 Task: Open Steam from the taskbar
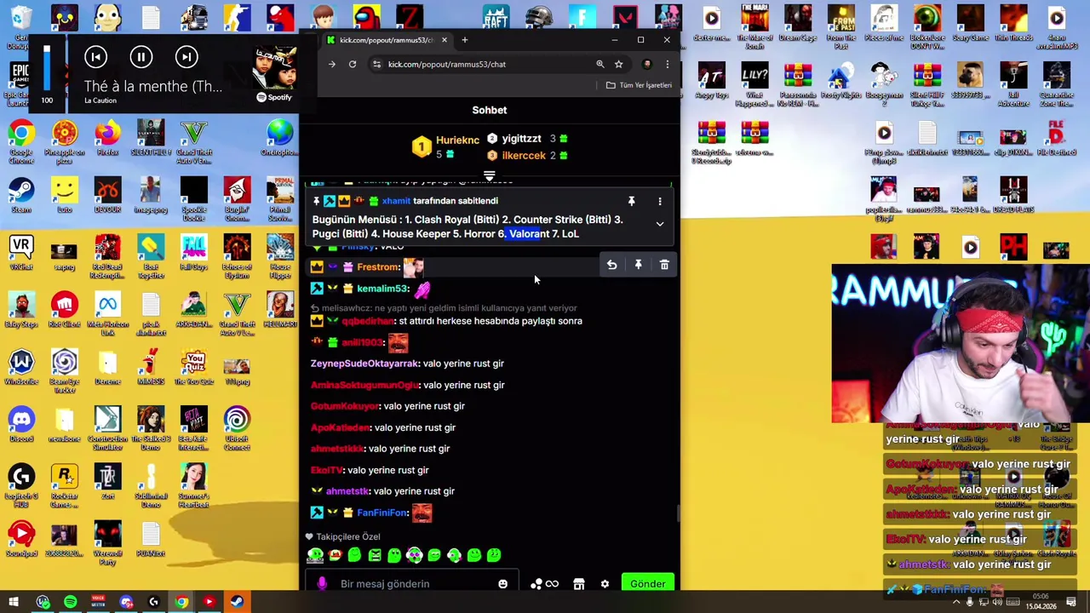(x=237, y=602)
